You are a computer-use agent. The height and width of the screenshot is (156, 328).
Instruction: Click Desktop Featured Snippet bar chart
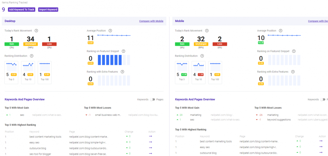(x=114, y=60)
